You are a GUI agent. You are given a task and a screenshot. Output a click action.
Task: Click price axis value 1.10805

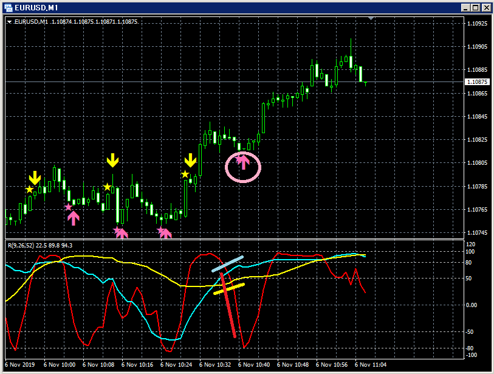point(477,163)
